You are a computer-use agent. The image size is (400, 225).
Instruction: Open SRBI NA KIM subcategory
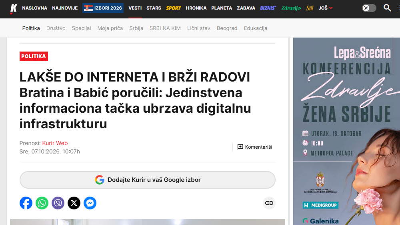(x=165, y=28)
